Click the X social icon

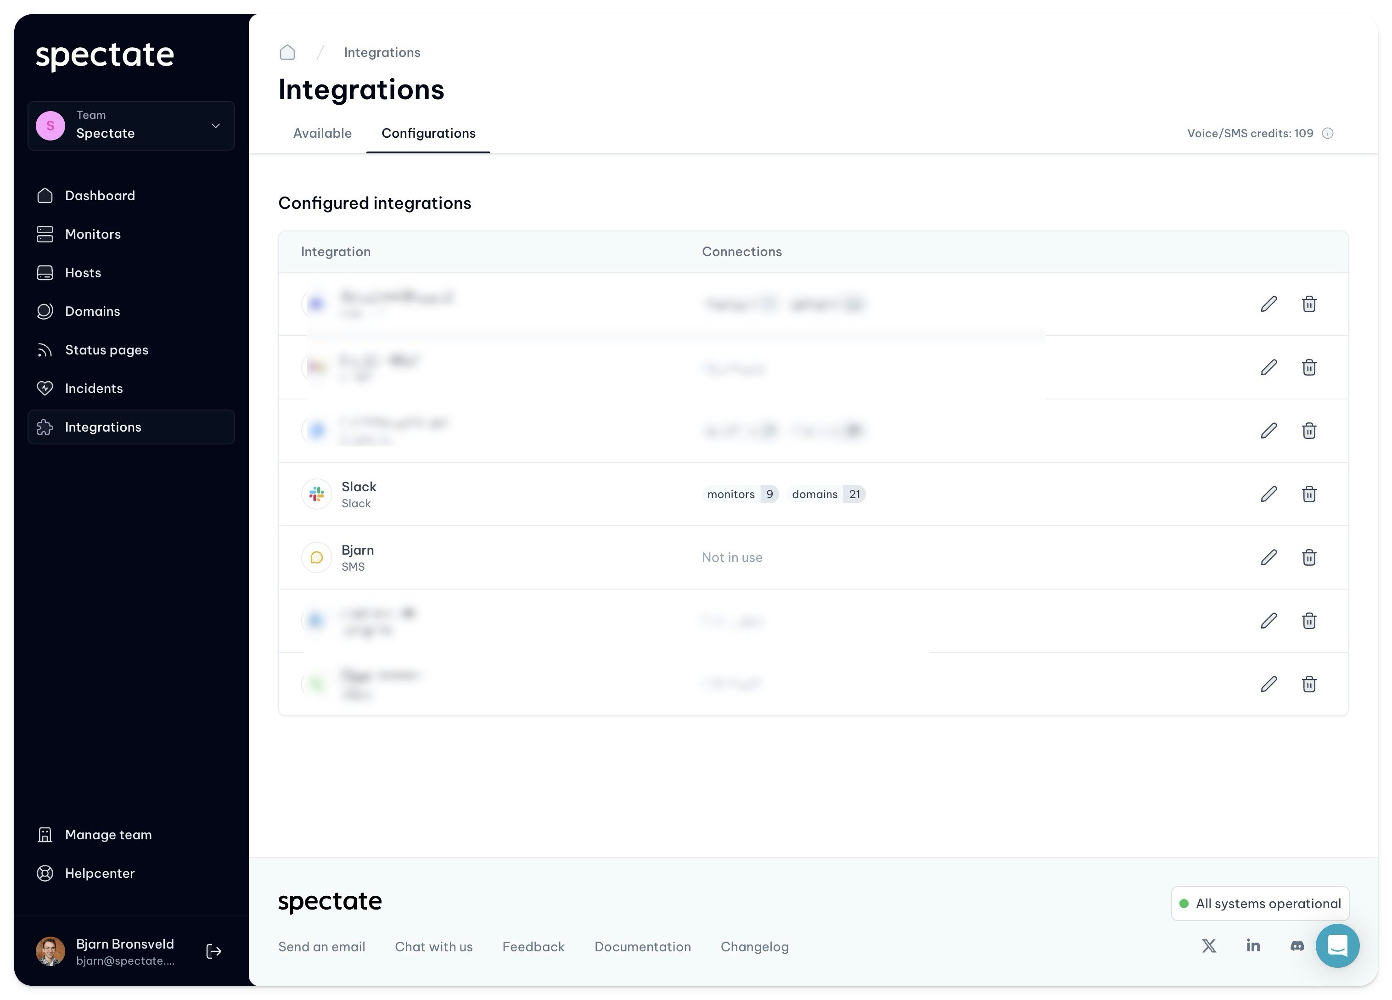[1208, 946]
